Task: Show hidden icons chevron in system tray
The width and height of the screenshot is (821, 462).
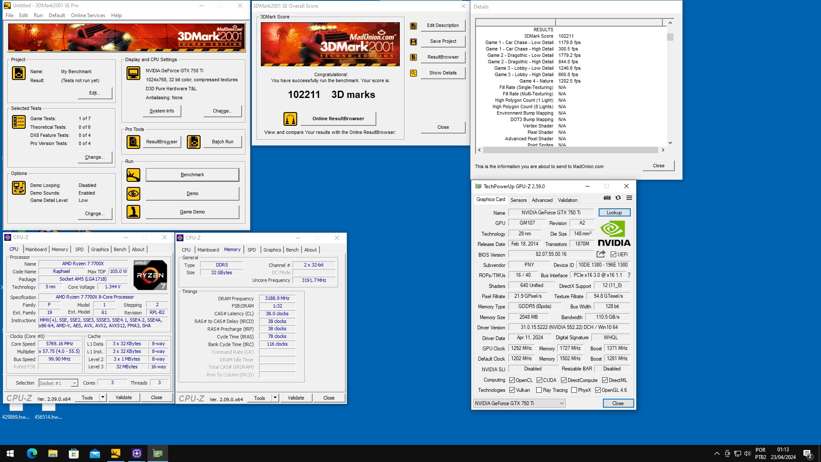Action: click(x=717, y=453)
